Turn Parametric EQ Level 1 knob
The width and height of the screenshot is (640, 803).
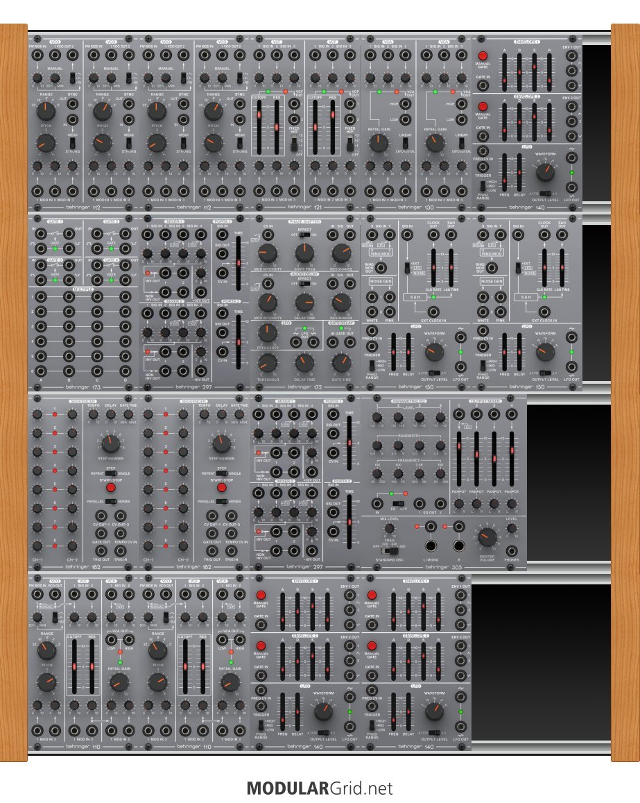coord(378,417)
